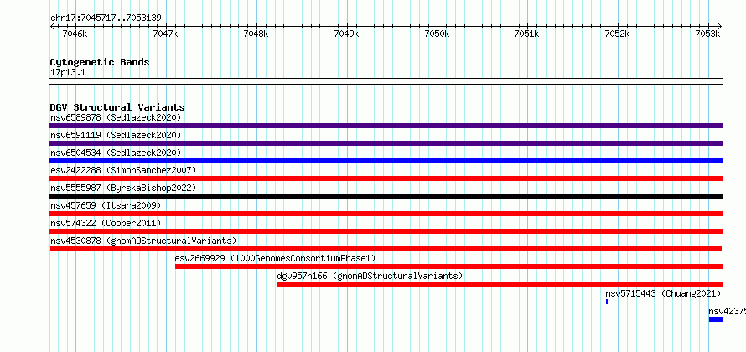Click the 7049k ruler tick label
This screenshot has width=746, height=352.
346,34
